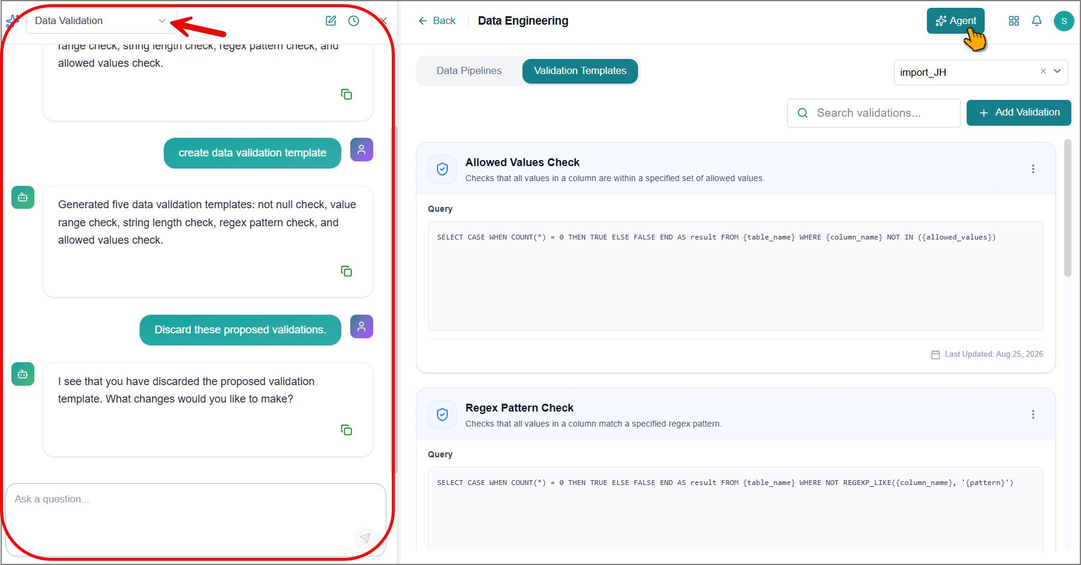The height and width of the screenshot is (565, 1081).
Task: Start a new chat with the edit icon
Action: tap(330, 20)
